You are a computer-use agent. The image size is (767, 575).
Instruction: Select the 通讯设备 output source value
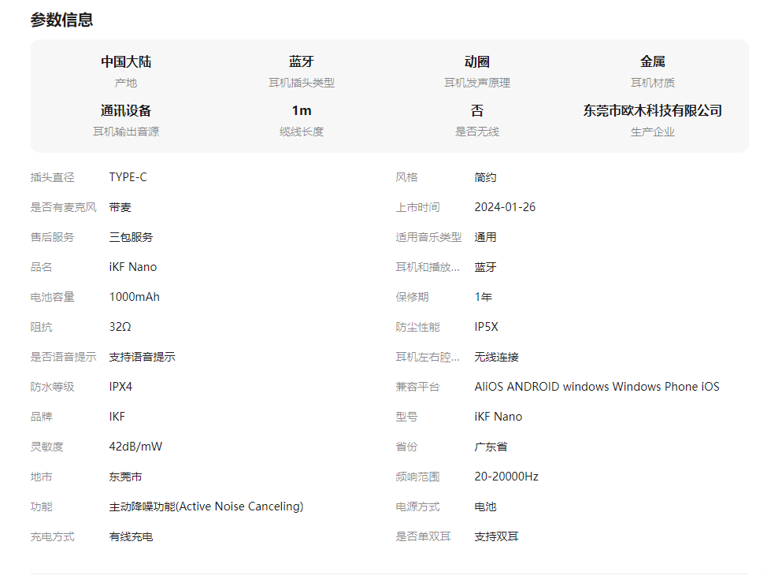126,111
